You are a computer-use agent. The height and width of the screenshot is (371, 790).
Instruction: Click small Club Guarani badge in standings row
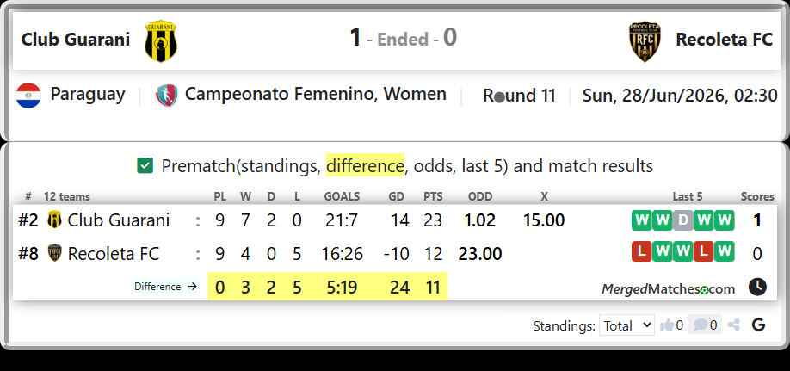pos(54,220)
